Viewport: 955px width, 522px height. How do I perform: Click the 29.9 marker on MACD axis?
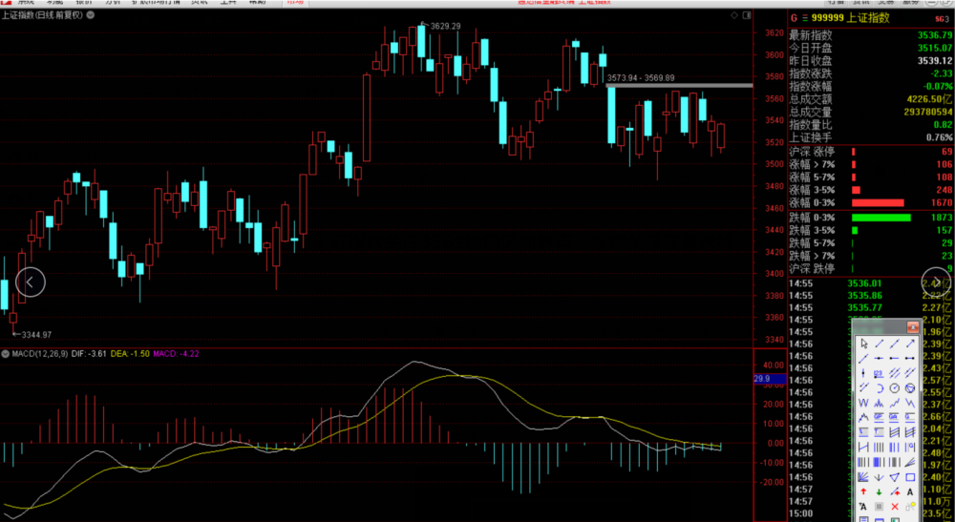click(x=771, y=379)
